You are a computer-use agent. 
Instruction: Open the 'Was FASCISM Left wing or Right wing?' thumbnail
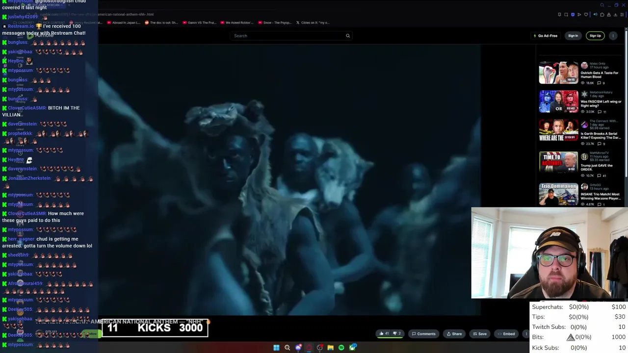pyautogui.click(x=558, y=101)
